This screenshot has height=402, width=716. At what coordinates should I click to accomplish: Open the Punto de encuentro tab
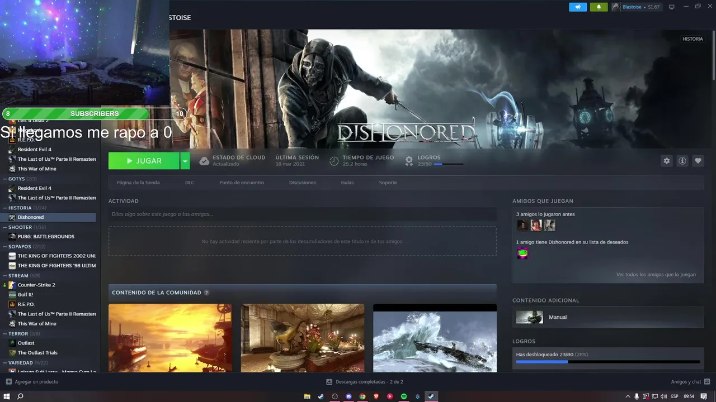point(242,183)
